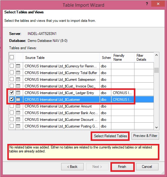This screenshot has height=177, width=167.
Task: Tick checkbox for Customer Amount row
Action: (x=12, y=106)
